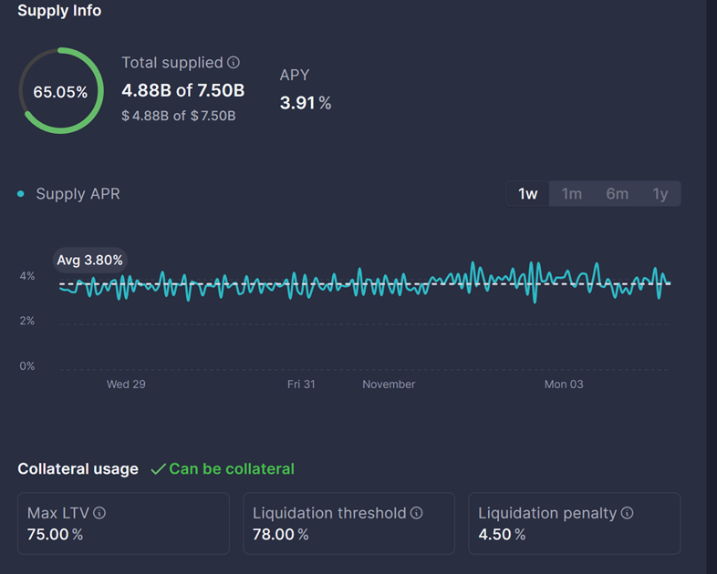Select the Max LTV 75.00% card
This screenshot has height=574, width=717.
point(123,524)
